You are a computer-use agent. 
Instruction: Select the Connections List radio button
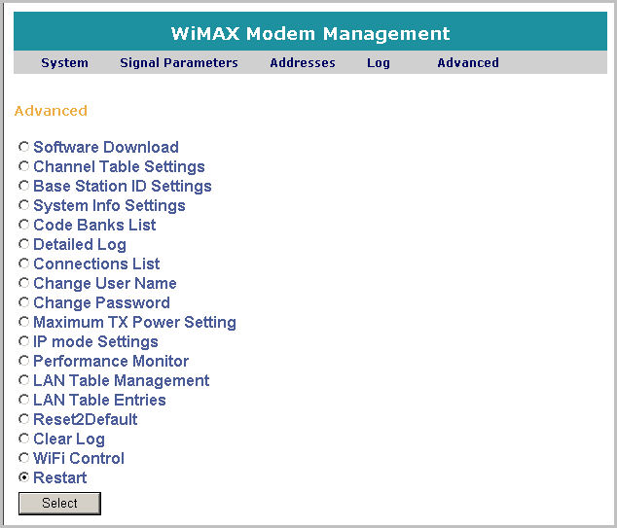tap(24, 264)
